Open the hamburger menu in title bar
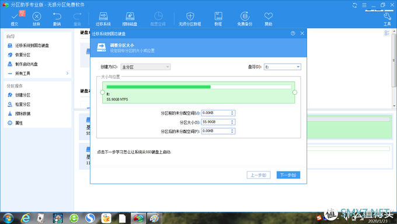 pyautogui.click(x=364, y=5)
